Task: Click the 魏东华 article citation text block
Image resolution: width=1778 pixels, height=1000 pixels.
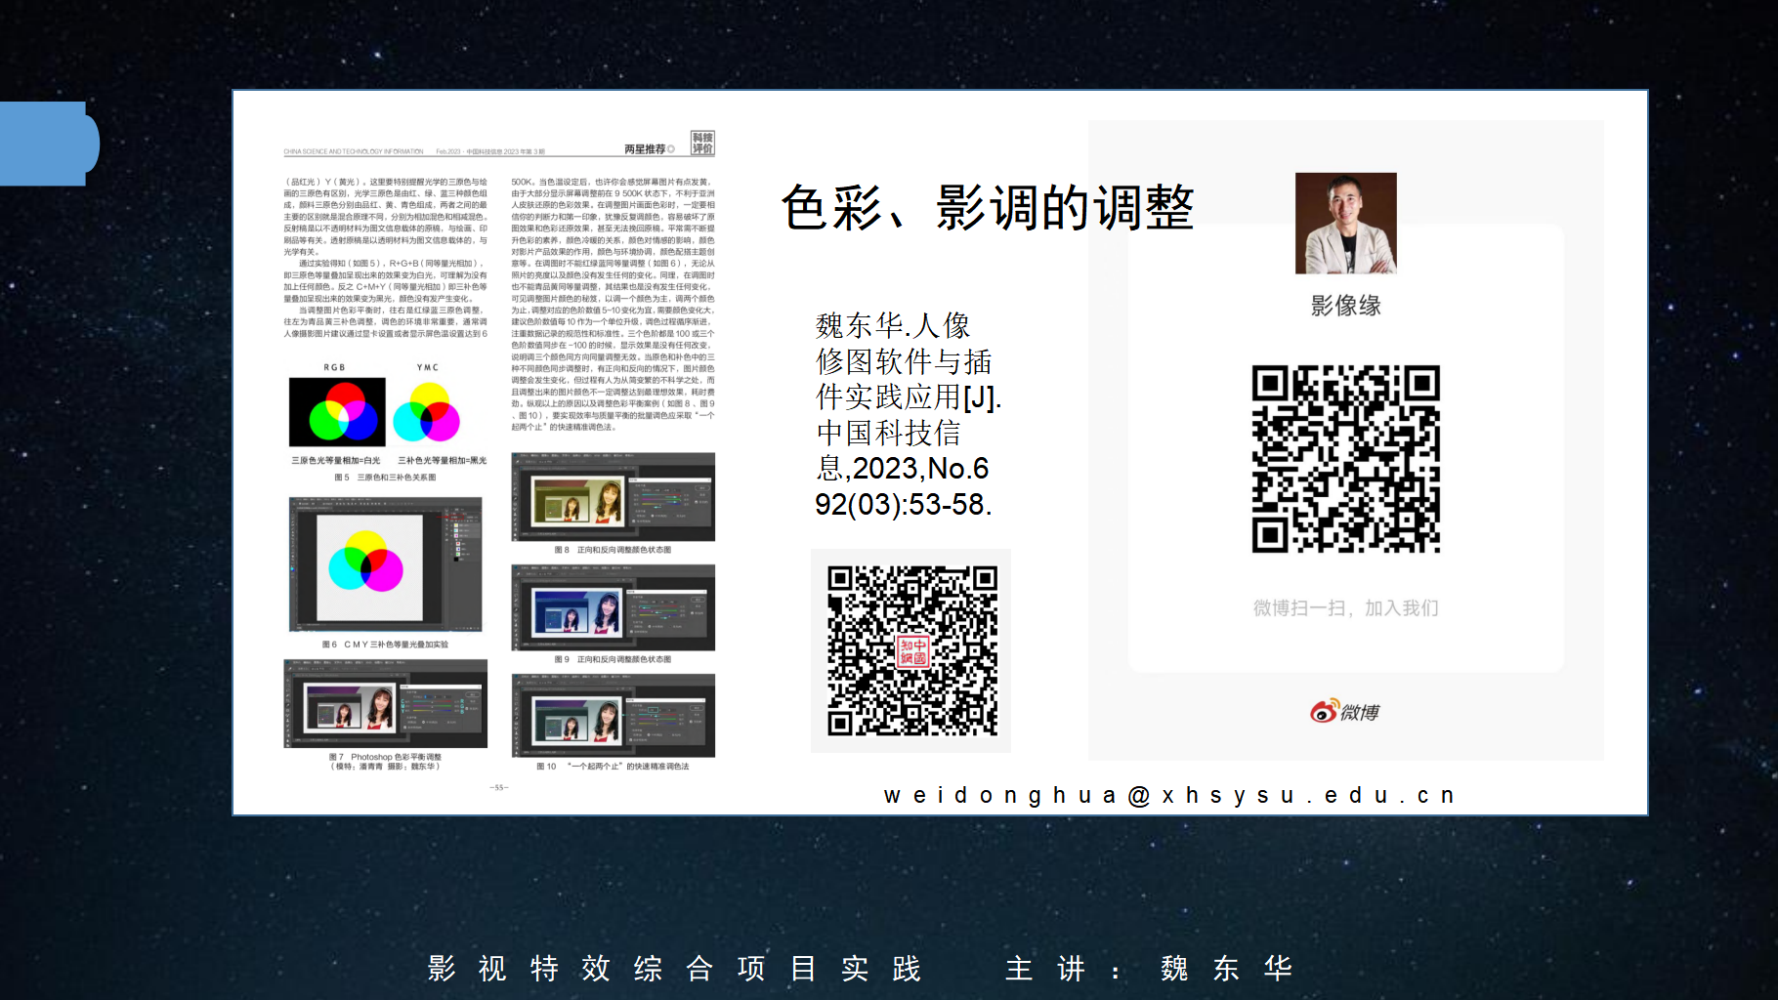Action: point(907,414)
